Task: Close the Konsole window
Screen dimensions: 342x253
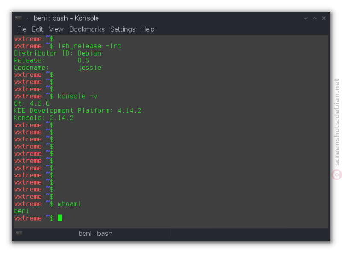Action: tap(324, 18)
